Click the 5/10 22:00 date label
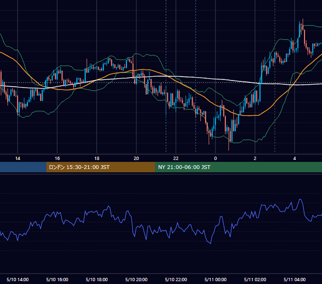322x284 pixels. point(176,279)
